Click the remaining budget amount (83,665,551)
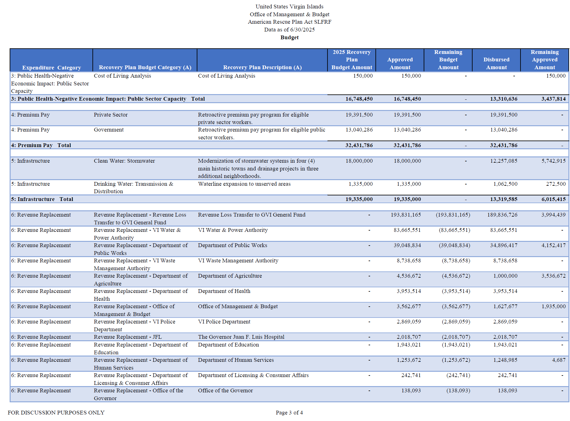Screen dimensions: 570x421 455,230
